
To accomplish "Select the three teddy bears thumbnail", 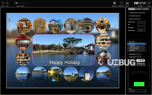I will coord(71,25).
